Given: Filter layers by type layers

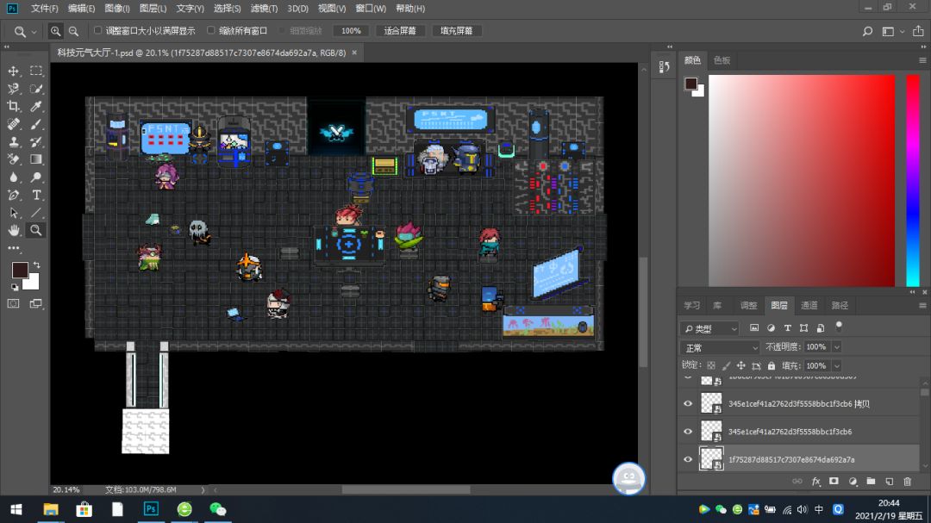Looking at the screenshot, I should pyautogui.click(x=787, y=327).
